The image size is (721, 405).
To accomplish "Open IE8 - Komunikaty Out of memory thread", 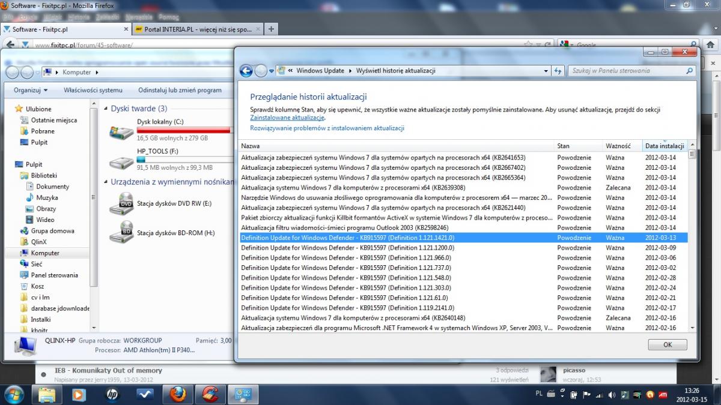I will pyautogui.click(x=108, y=371).
